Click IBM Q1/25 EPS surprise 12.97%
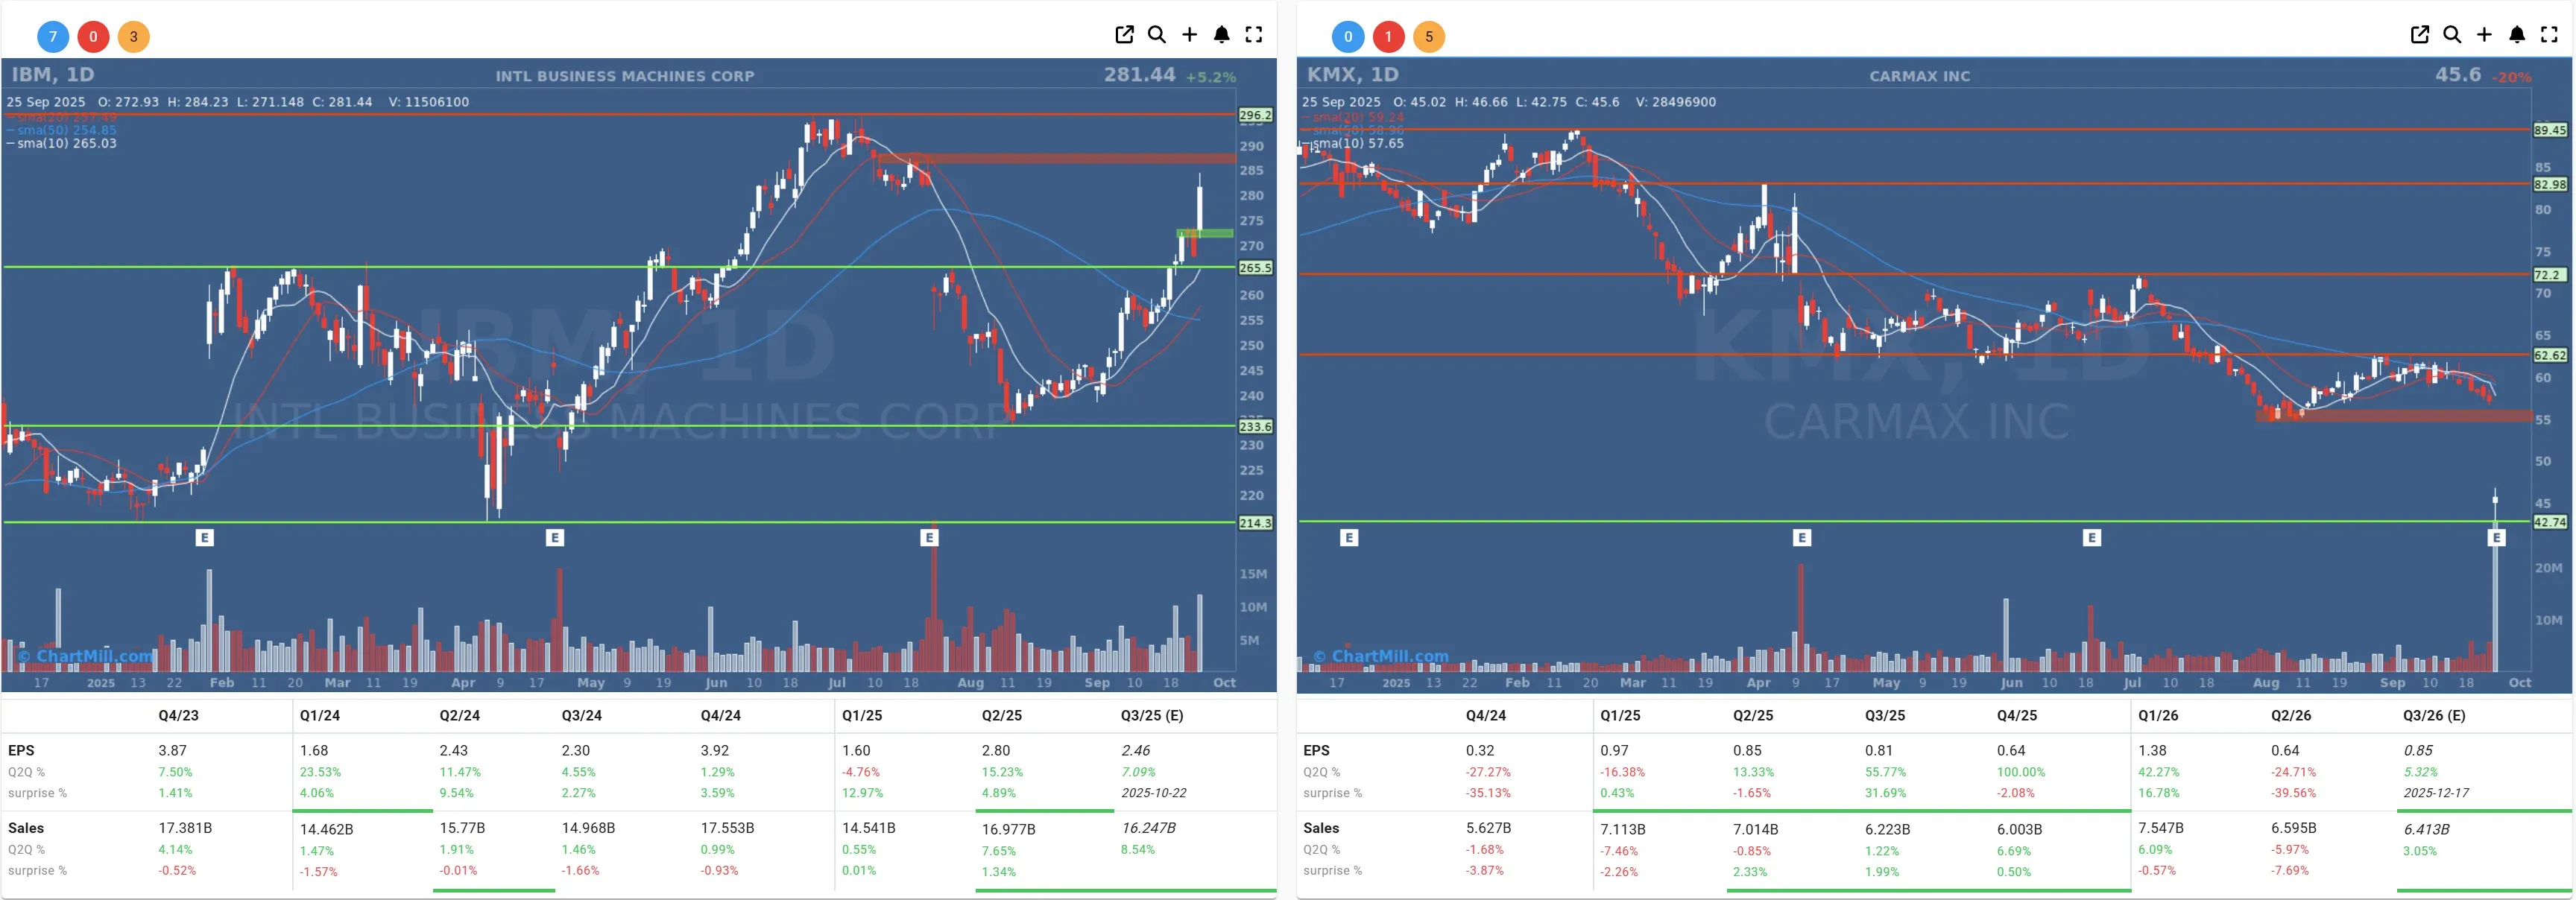 [863, 793]
